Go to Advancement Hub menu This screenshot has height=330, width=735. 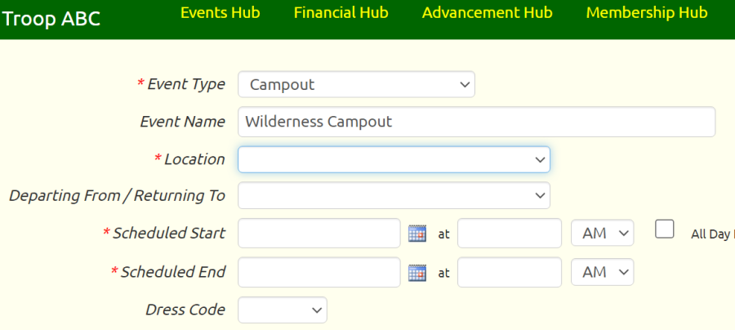tap(487, 13)
